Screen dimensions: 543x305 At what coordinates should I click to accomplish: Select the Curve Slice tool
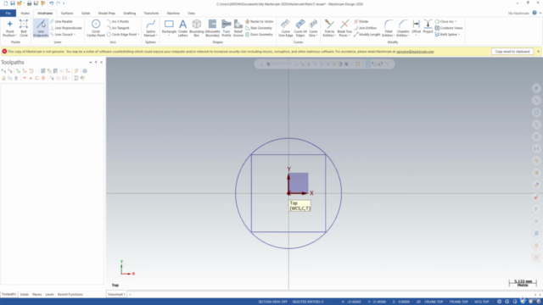click(313, 28)
